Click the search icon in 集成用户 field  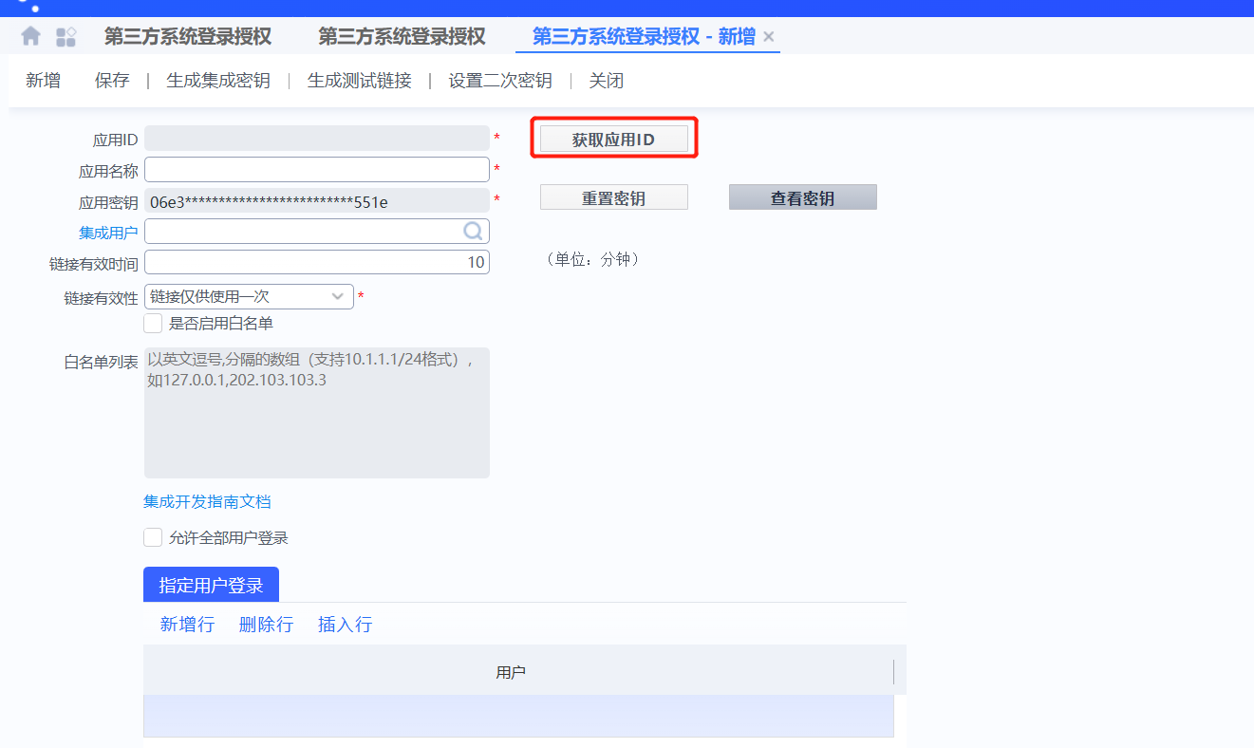pyautogui.click(x=473, y=231)
